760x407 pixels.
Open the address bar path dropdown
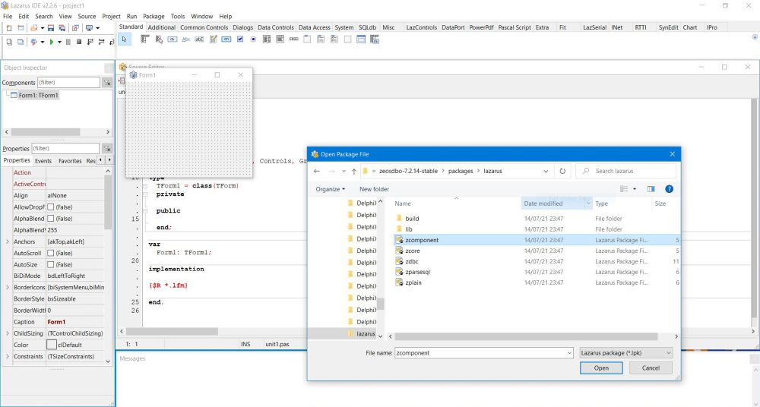point(546,171)
